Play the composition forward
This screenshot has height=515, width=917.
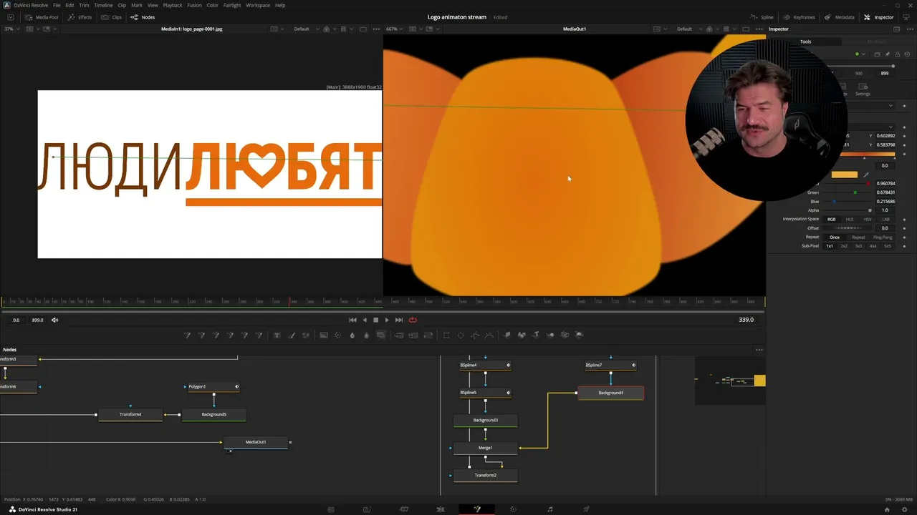[x=387, y=320]
